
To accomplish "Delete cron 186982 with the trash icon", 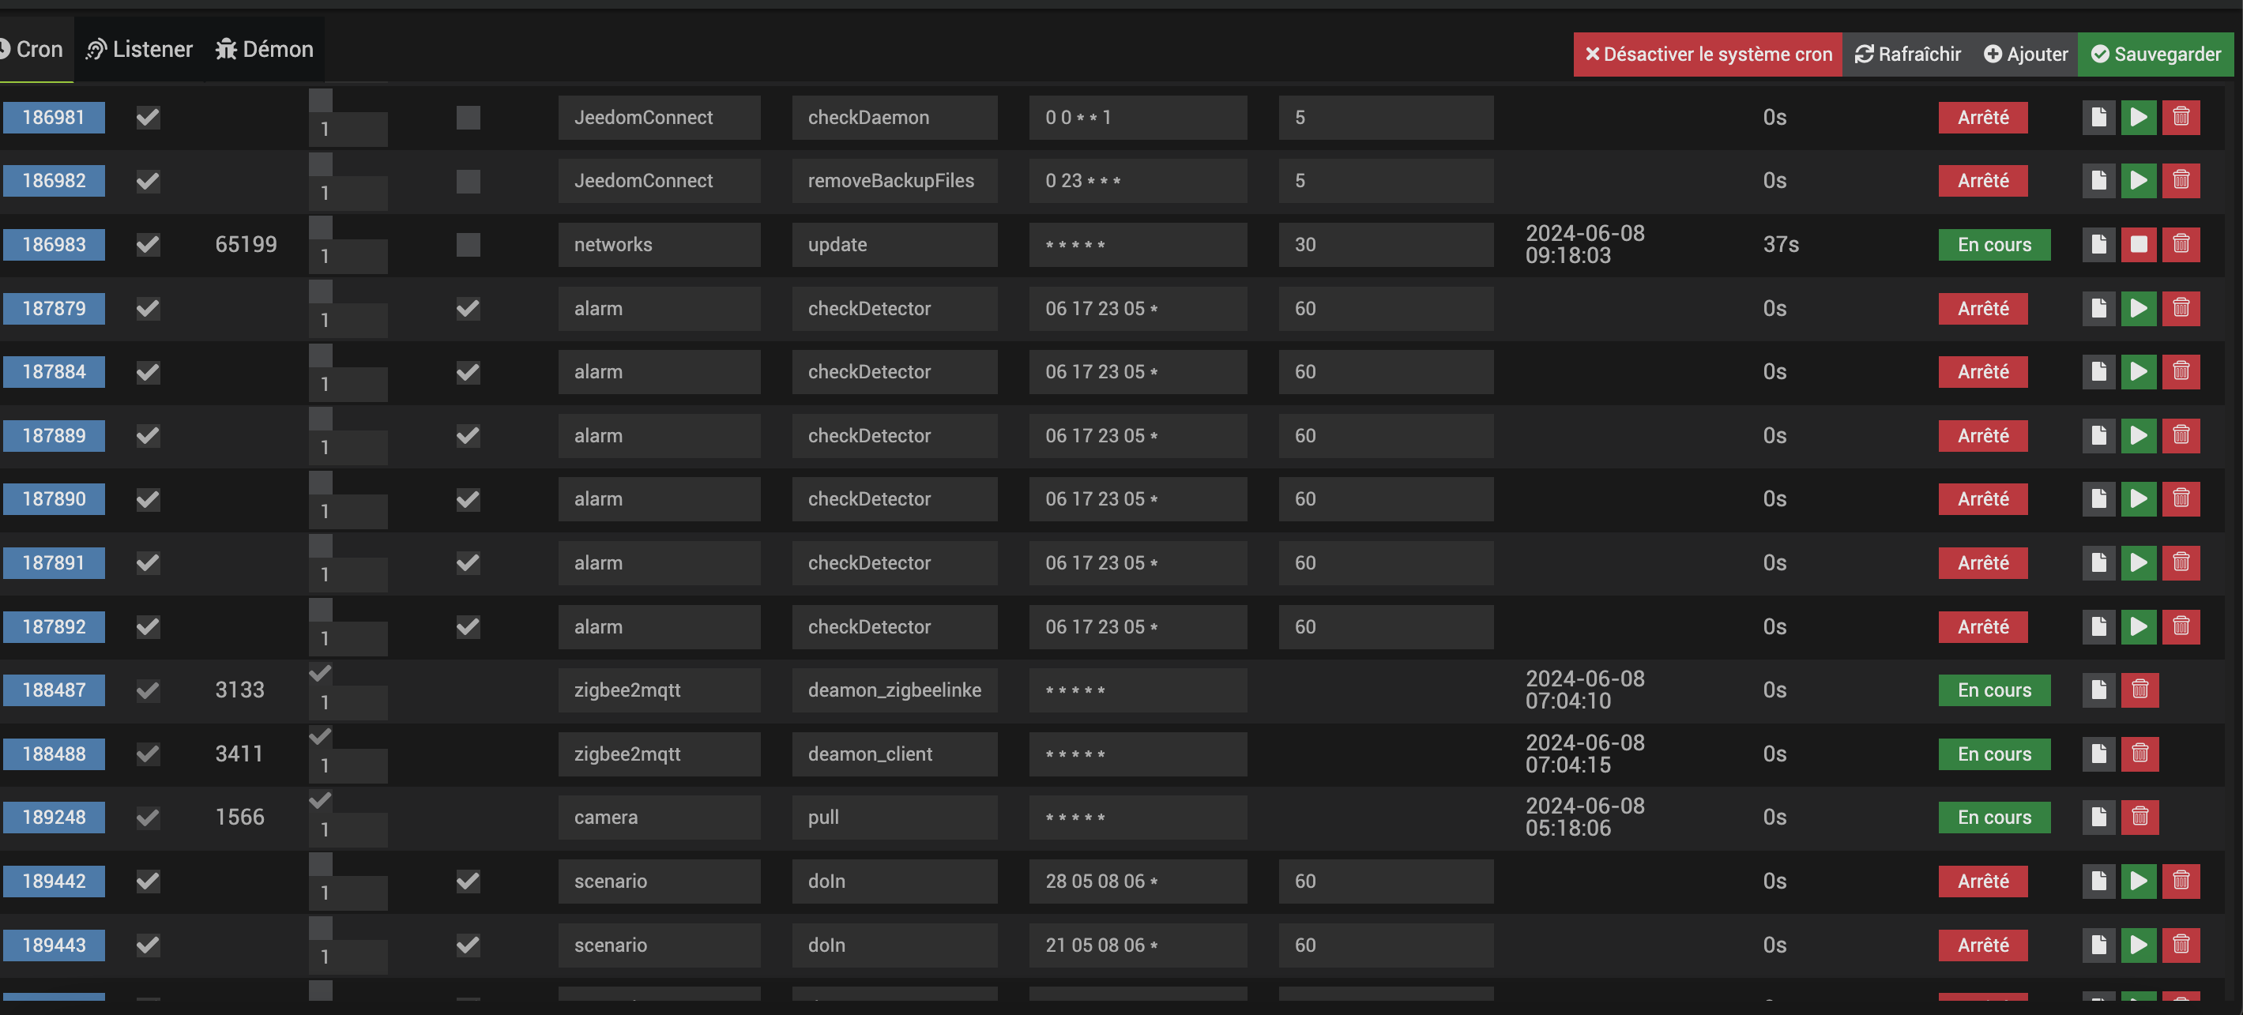I will coord(2181,180).
